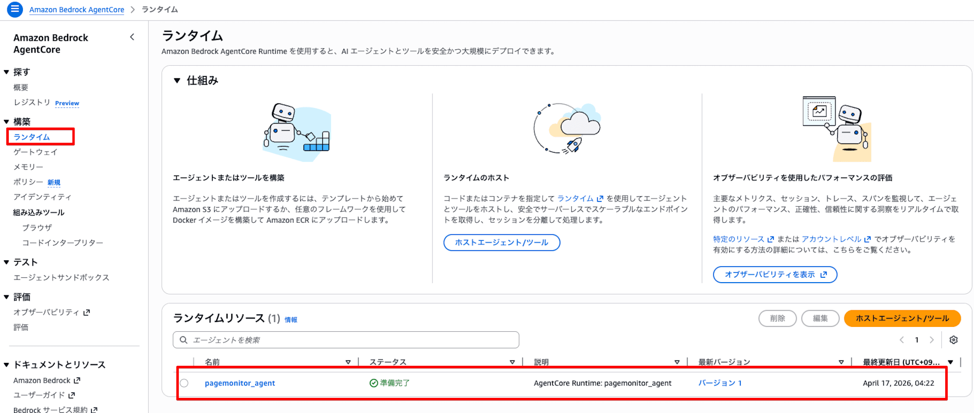Click the 新規 badge next to ポリシー
Viewport: 974px width, 413px height.
[x=54, y=182]
